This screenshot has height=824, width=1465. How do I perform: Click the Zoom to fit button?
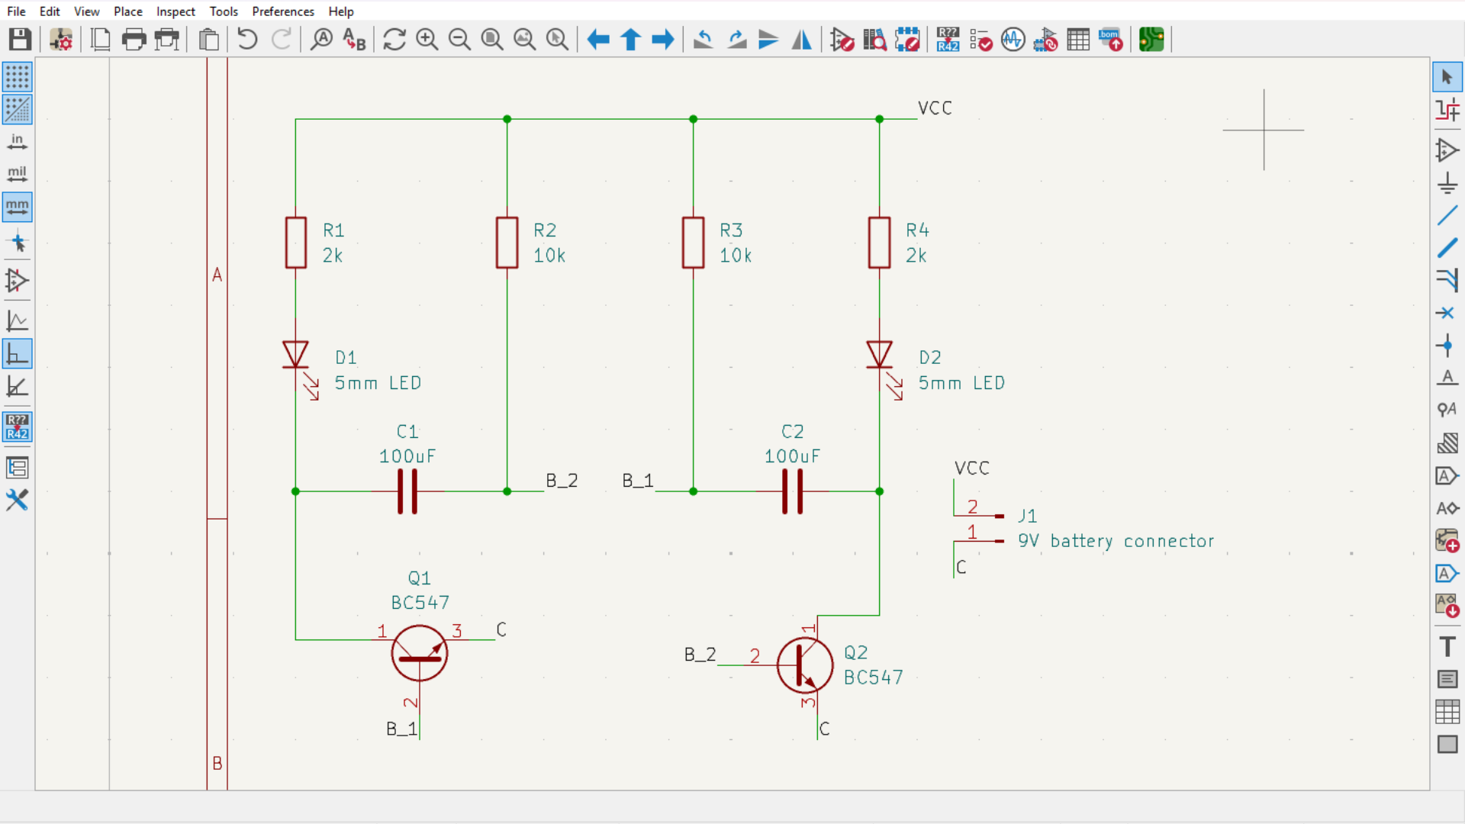point(492,39)
